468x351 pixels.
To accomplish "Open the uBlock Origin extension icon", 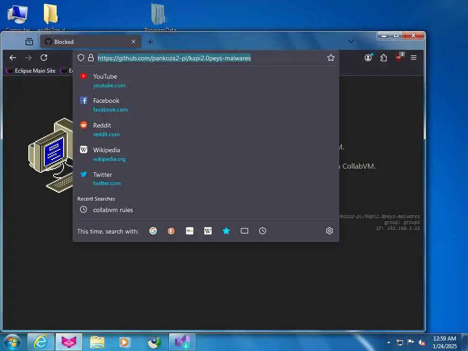I will click(399, 57).
